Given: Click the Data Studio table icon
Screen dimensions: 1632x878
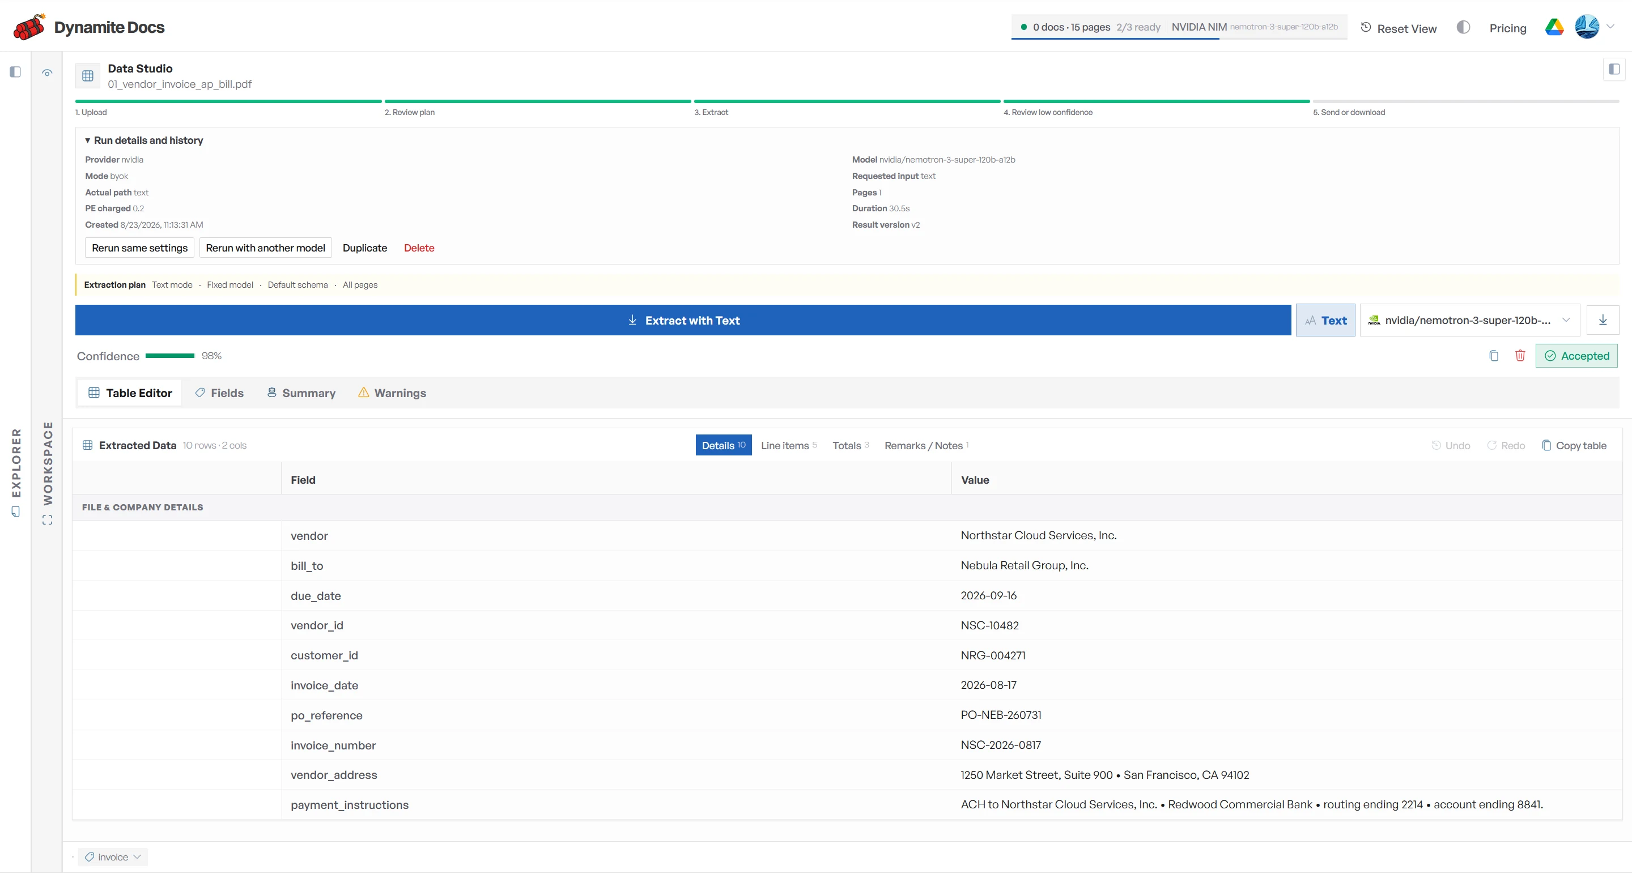Looking at the screenshot, I should tap(88, 76).
